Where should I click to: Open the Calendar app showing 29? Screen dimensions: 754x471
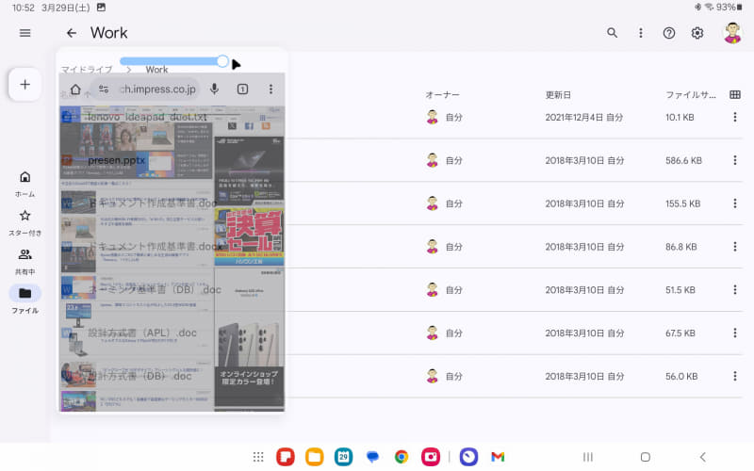(343, 457)
